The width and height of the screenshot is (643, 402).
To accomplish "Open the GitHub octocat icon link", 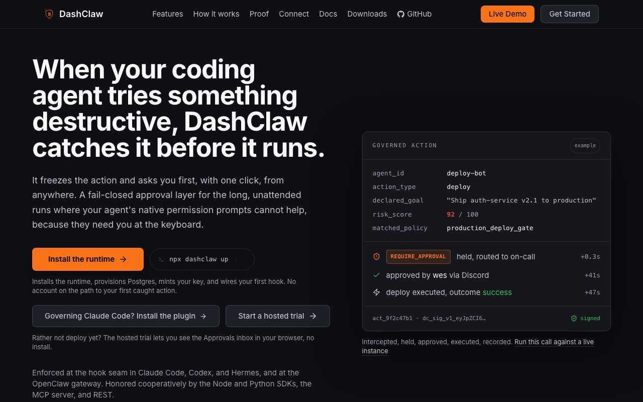I will point(401,14).
